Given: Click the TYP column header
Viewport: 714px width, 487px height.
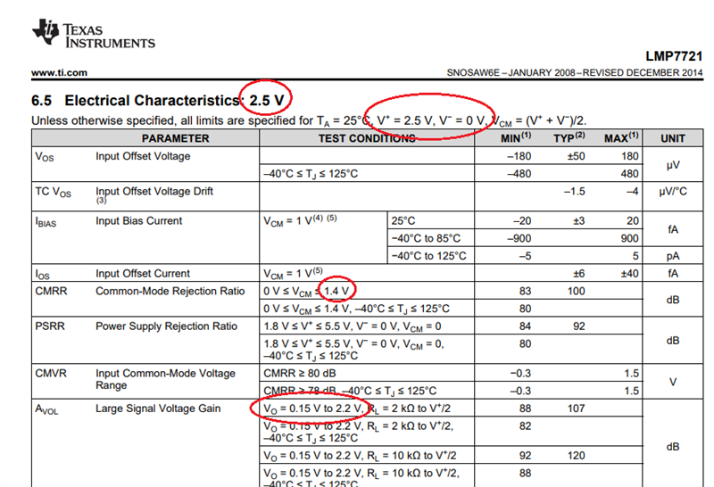Looking at the screenshot, I should click(x=569, y=137).
